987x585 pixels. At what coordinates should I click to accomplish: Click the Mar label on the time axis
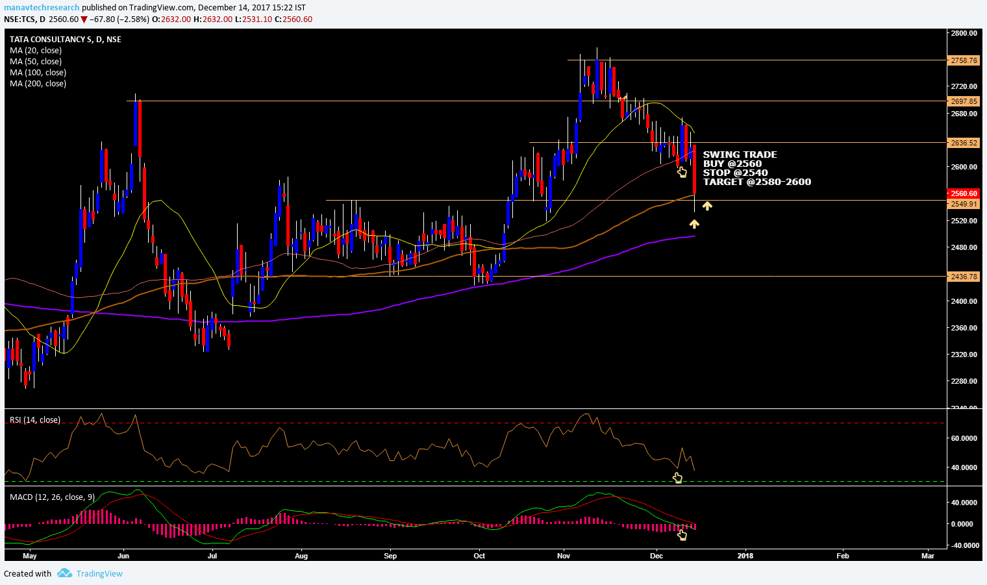928,556
